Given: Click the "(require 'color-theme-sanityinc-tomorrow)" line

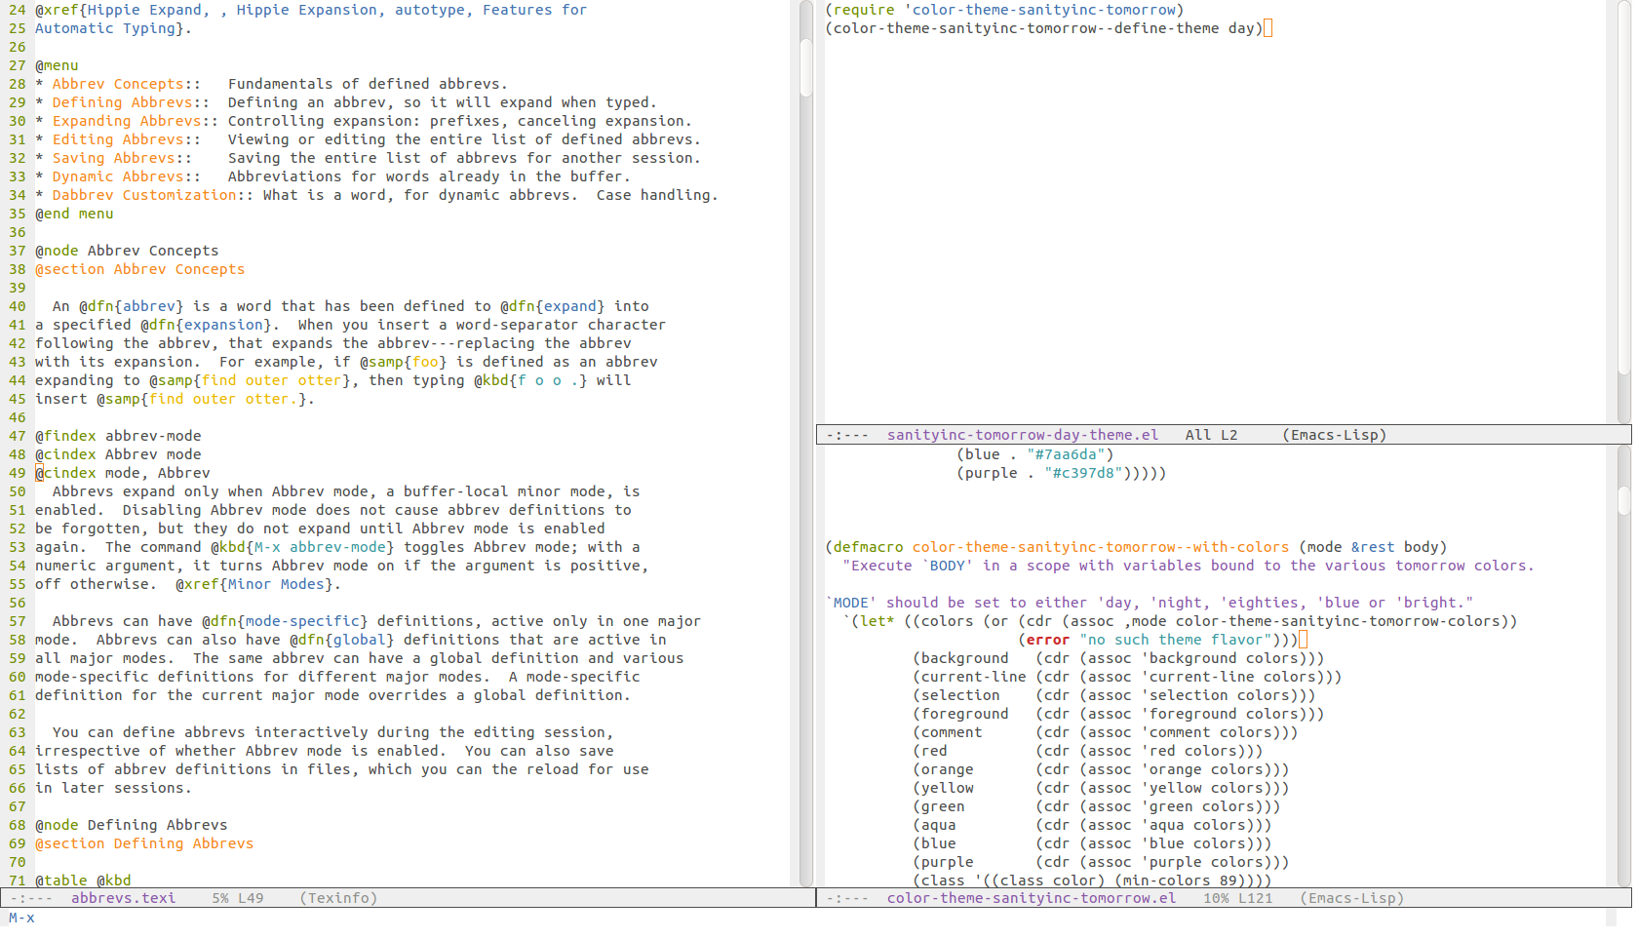Looking at the screenshot, I should point(1004,10).
